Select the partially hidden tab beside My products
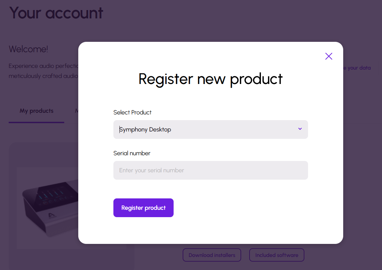This screenshot has width=382, height=270. pos(77,111)
